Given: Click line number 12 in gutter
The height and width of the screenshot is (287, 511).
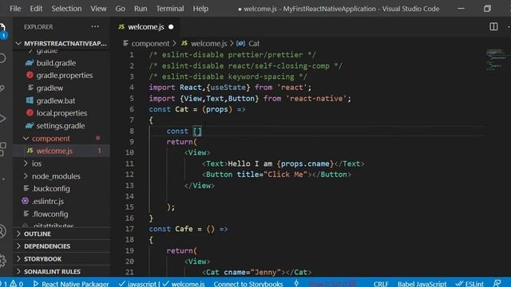Looking at the screenshot, I should pyautogui.click(x=129, y=175).
